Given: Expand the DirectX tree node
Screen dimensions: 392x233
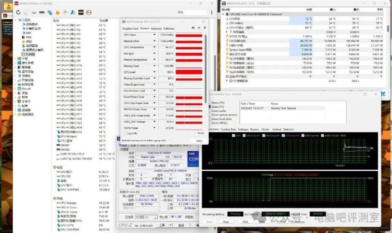Looking at the screenshot, I should tap(16, 88).
